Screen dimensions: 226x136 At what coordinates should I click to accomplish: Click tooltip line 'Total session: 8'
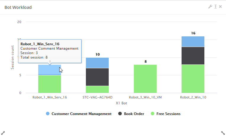pos(34,57)
